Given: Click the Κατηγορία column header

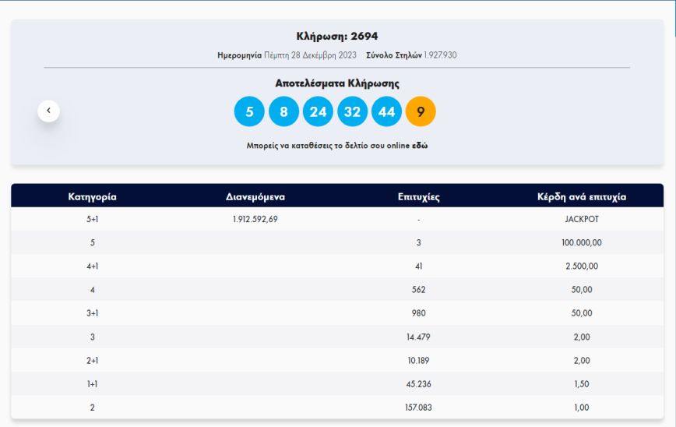Looking at the screenshot, I should tap(92, 197).
